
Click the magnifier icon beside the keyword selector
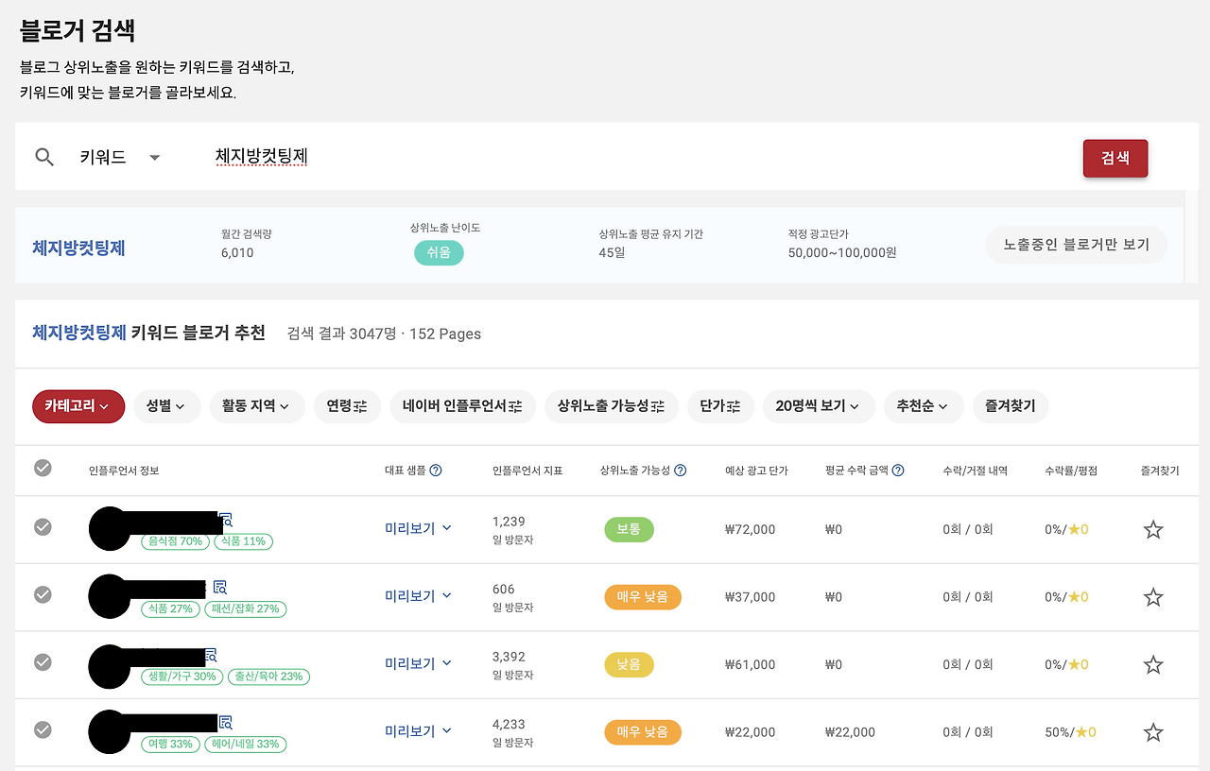(x=44, y=157)
